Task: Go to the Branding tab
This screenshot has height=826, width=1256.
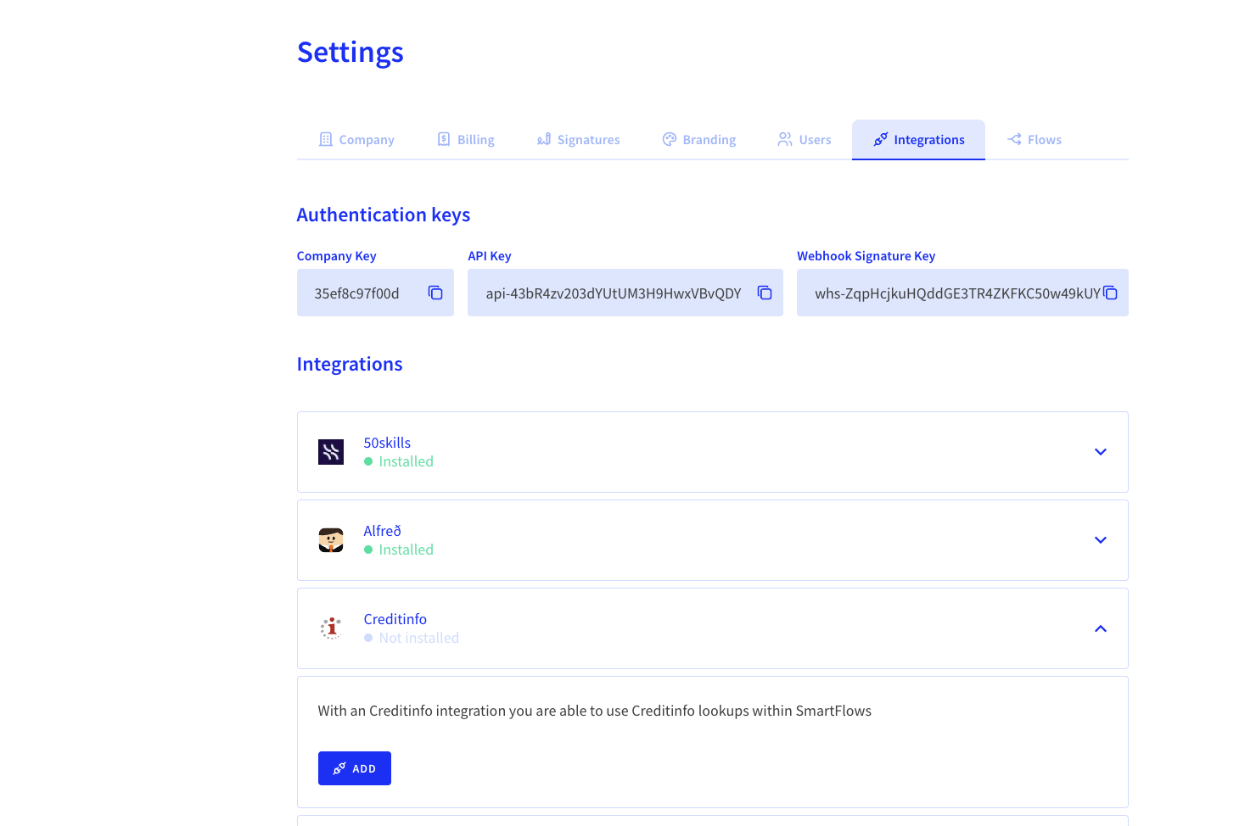Action: [698, 139]
